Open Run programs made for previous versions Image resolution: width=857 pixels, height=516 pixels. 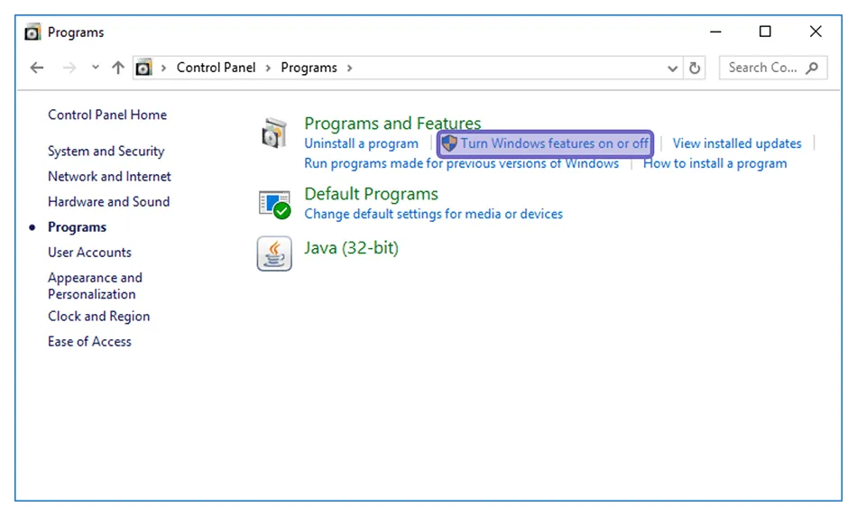[461, 163]
